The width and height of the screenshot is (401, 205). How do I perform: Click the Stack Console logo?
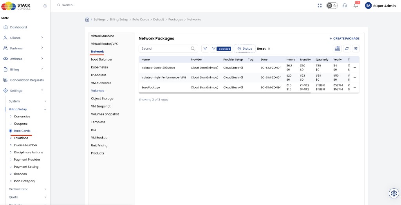point(16,5)
